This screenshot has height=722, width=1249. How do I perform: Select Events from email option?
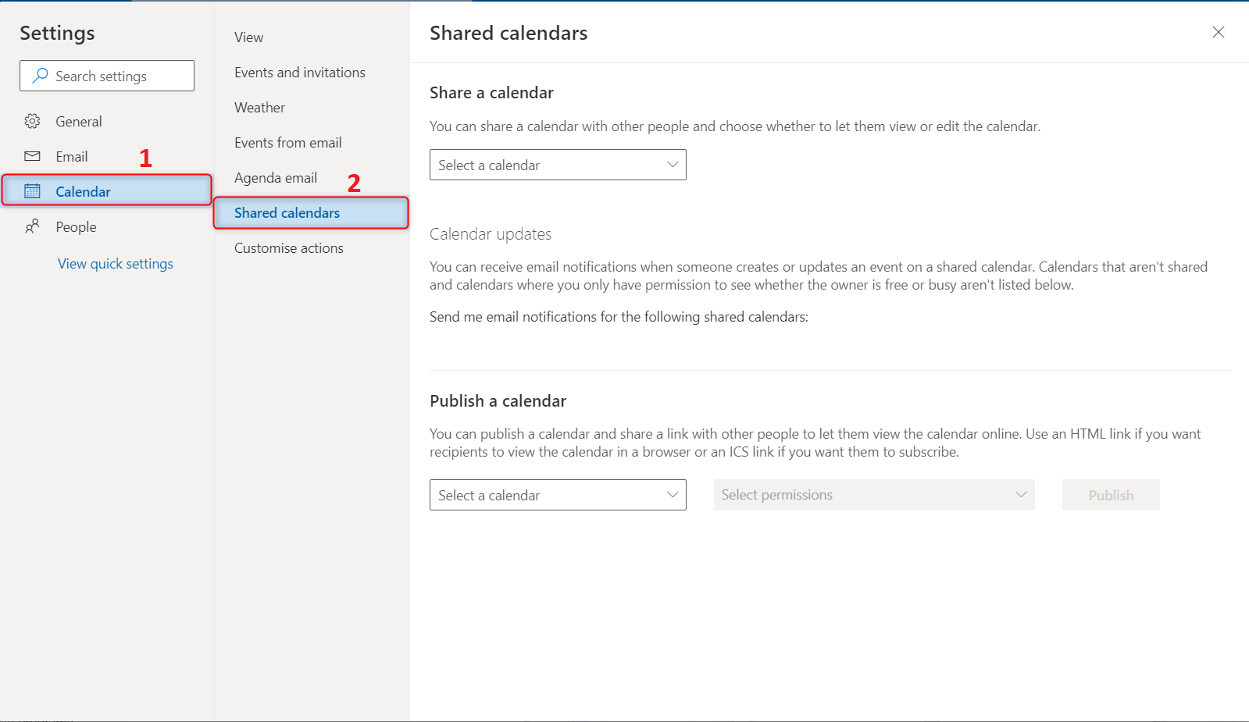(x=287, y=143)
